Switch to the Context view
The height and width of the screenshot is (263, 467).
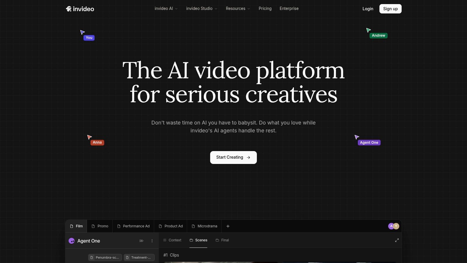click(172, 240)
